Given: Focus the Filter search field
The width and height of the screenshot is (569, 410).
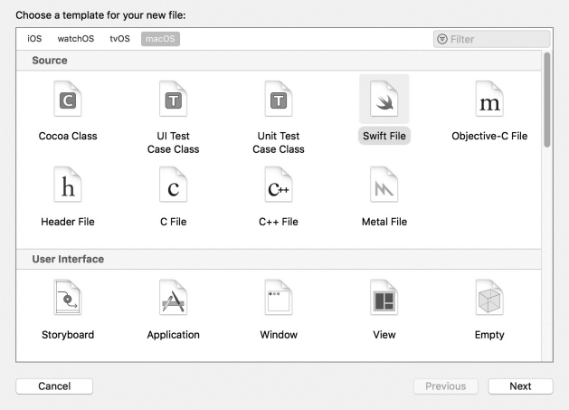Looking at the screenshot, I should click(x=492, y=39).
